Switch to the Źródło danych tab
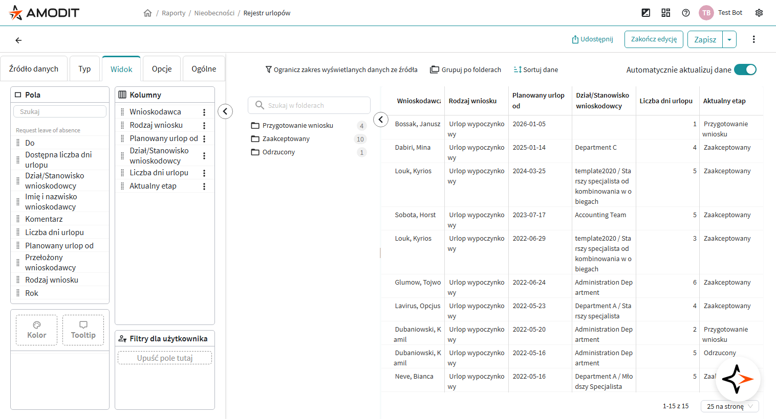Viewport: 776px width, 419px height. pyautogui.click(x=34, y=69)
